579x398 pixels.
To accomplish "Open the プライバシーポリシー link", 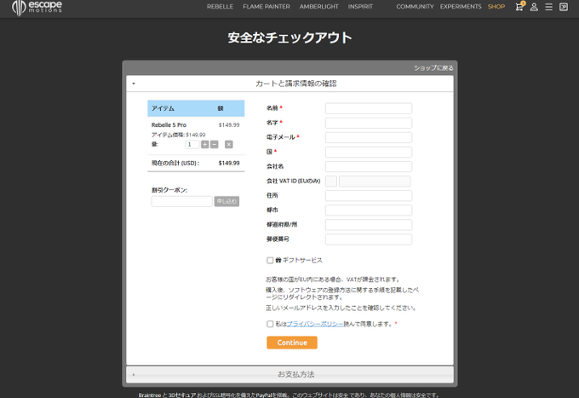I will (315, 324).
